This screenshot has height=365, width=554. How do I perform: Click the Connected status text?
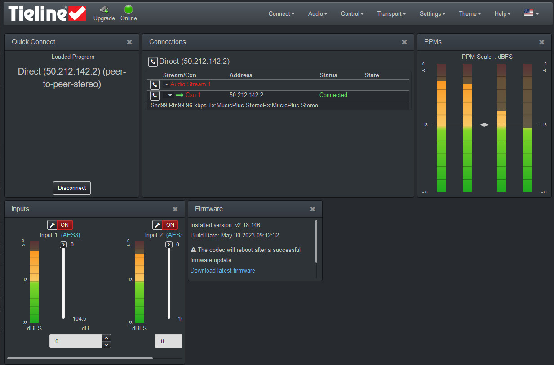pos(333,95)
